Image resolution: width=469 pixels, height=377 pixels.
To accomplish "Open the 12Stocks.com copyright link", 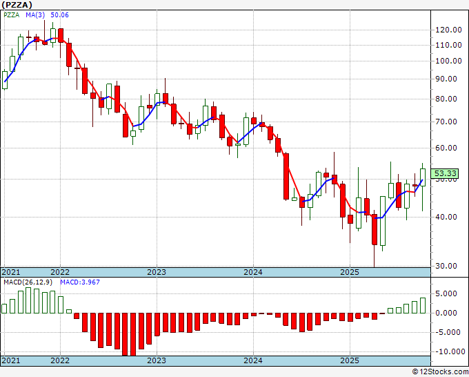I will click(440, 372).
